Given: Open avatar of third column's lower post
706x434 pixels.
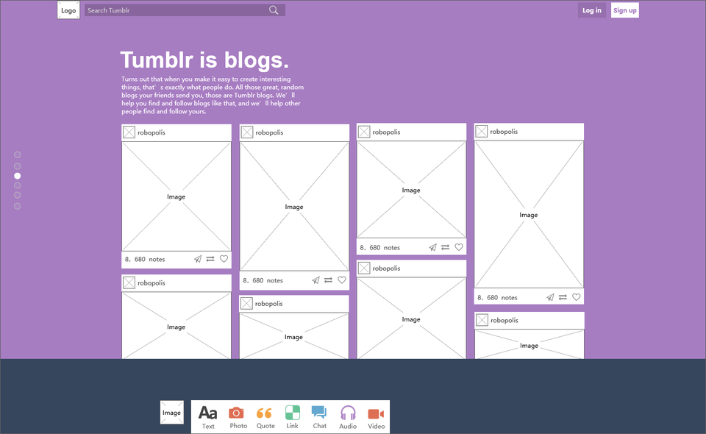Looking at the screenshot, I should pyautogui.click(x=364, y=268).
